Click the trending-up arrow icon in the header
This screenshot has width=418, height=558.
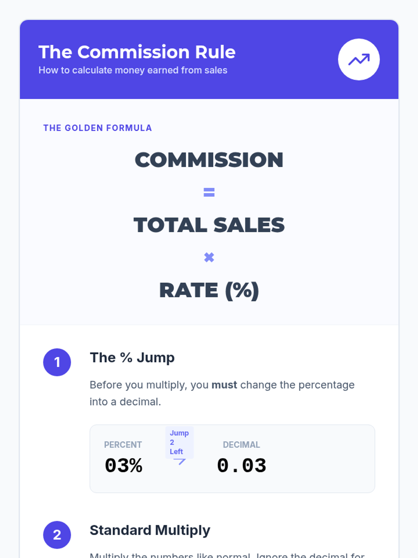point(359,60)
